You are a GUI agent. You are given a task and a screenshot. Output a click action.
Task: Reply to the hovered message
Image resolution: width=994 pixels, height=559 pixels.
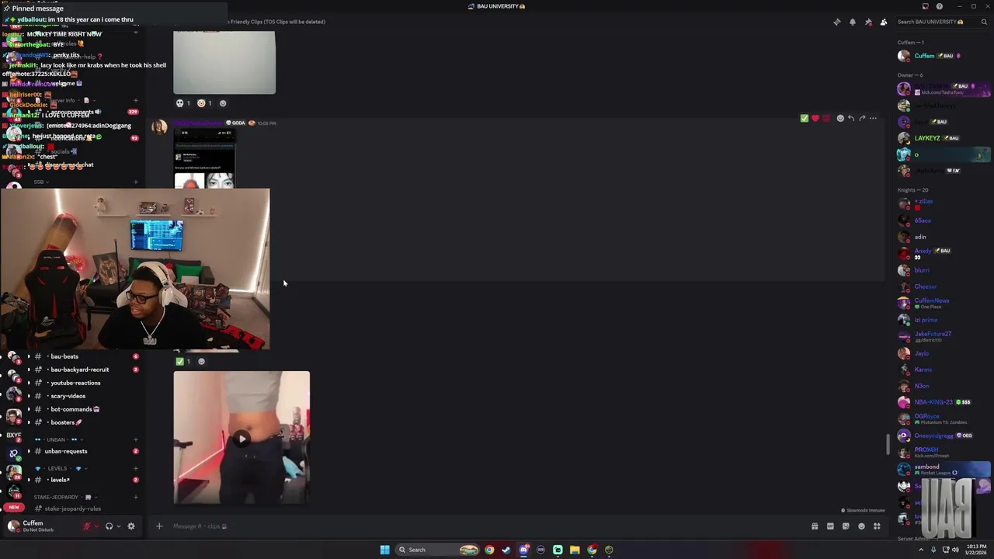click(x=851, y=118)
